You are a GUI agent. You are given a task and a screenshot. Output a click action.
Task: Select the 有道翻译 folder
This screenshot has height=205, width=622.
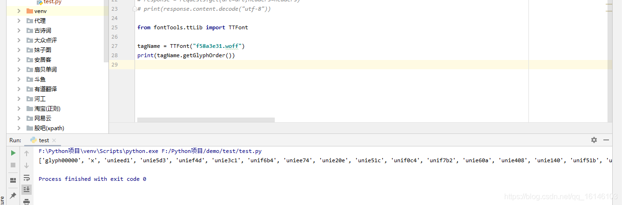click(42, 89)
